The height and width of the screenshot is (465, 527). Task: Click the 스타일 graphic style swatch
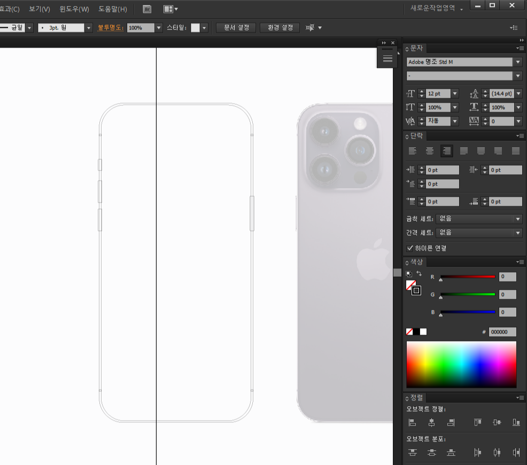[195, 28]
